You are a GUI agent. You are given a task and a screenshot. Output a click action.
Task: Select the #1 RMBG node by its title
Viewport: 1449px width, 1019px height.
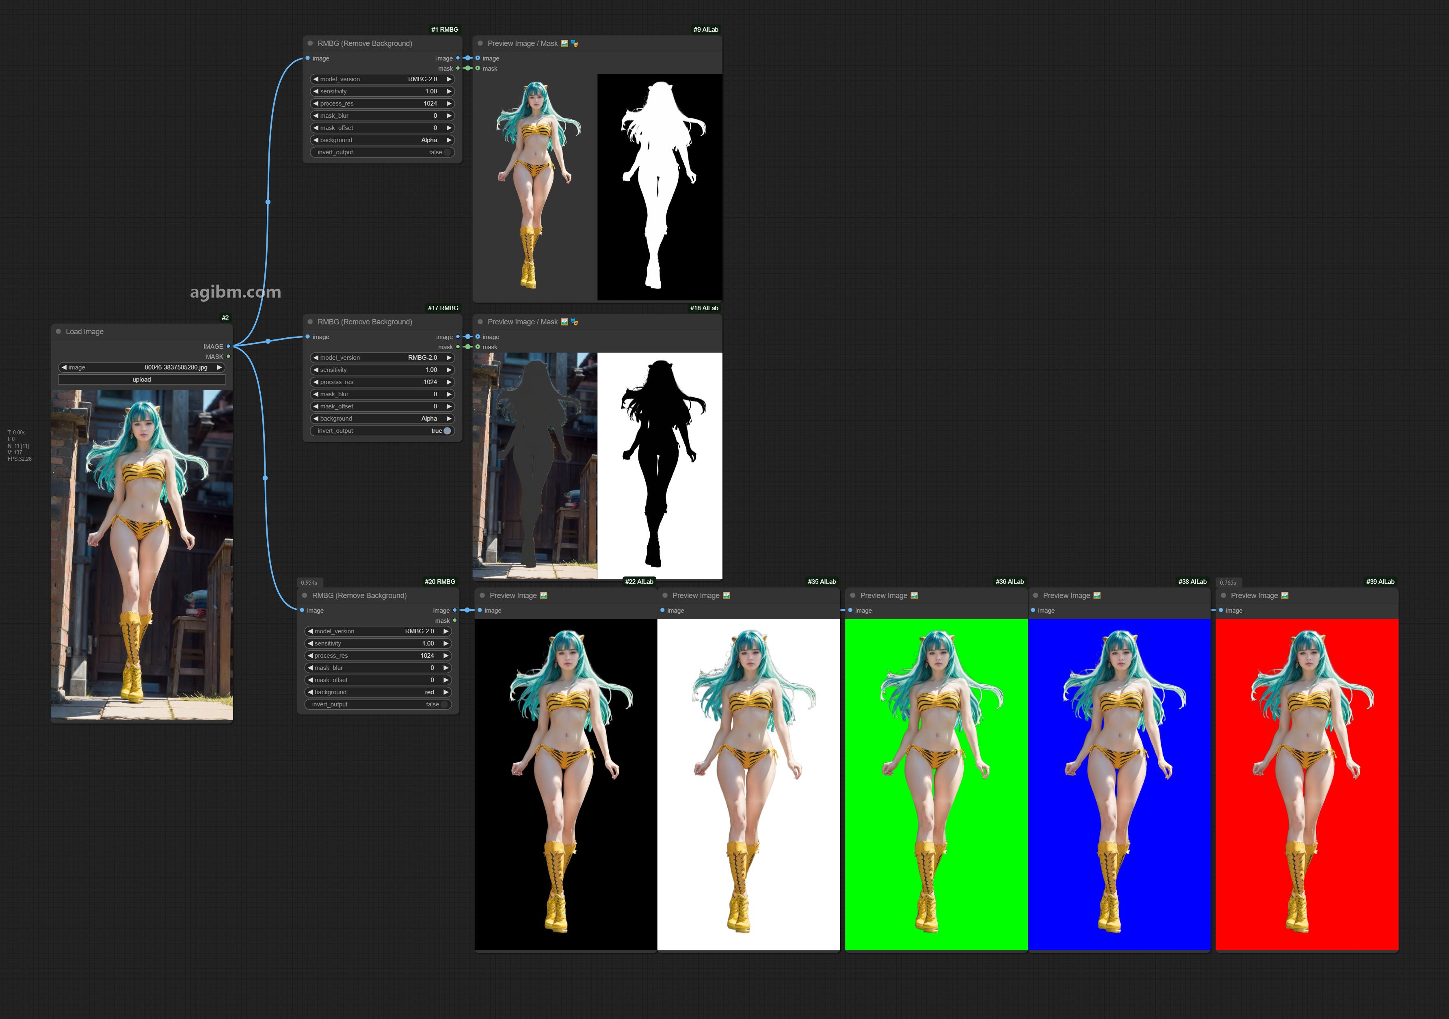click(365, 43)
